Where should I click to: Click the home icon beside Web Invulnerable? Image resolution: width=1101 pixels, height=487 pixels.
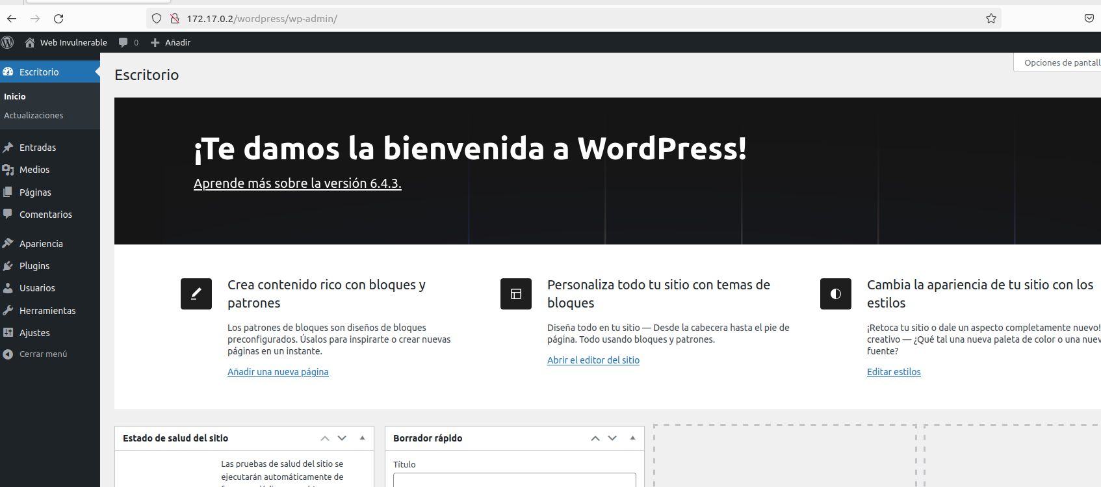pyautogui.click(x=30, y=42)
